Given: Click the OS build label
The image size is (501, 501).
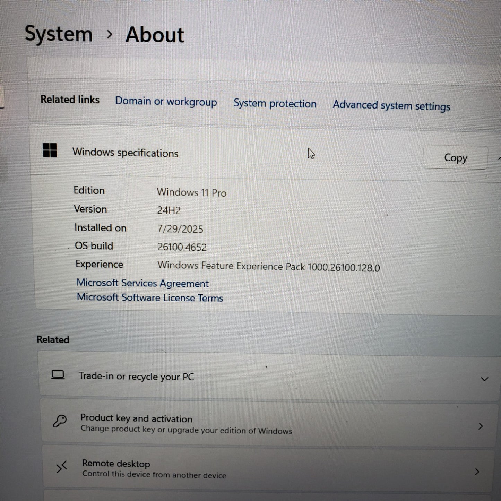Looking at the screenshot, I should coord(94,246).
